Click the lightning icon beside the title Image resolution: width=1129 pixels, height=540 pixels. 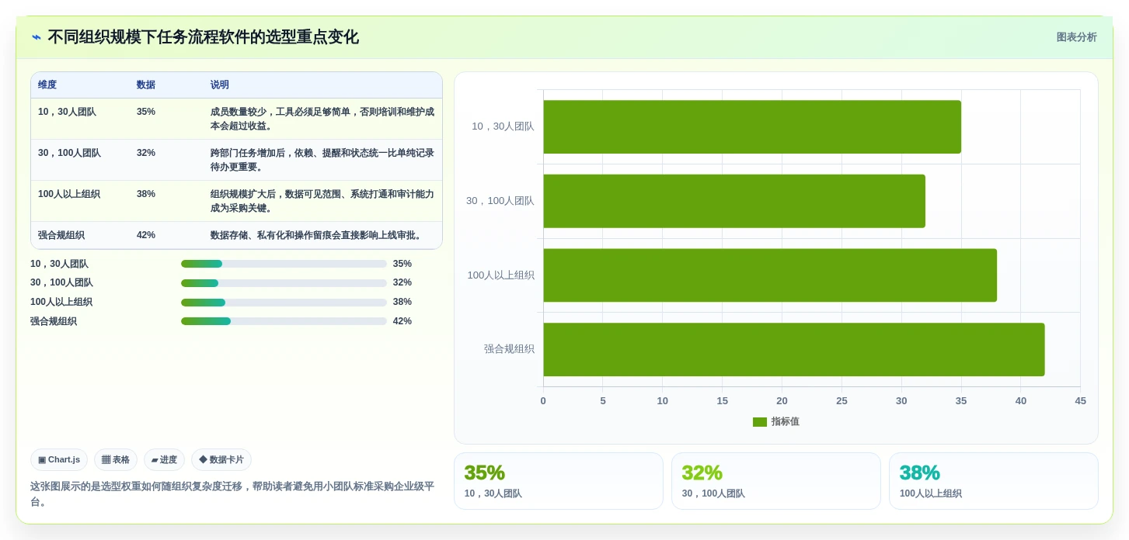pos(37,37)
